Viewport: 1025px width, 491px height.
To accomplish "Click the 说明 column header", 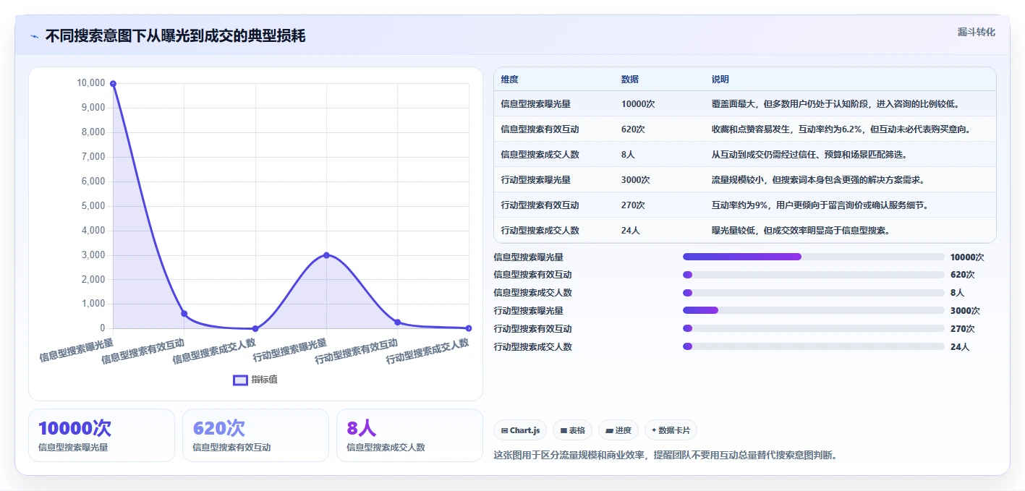I will (x=720, y=80).
